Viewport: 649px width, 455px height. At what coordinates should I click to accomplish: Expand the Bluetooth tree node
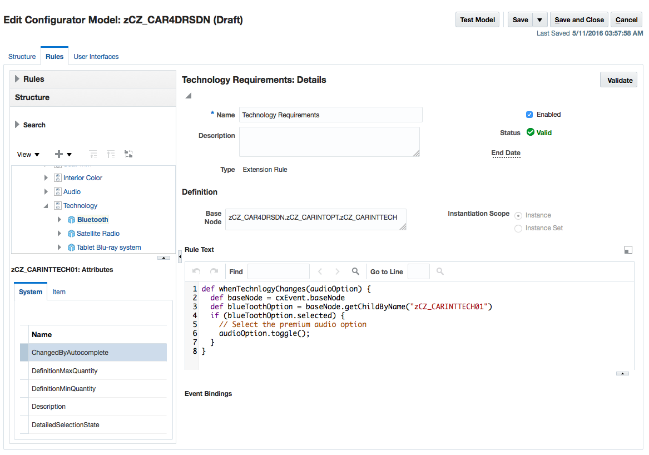60,219
